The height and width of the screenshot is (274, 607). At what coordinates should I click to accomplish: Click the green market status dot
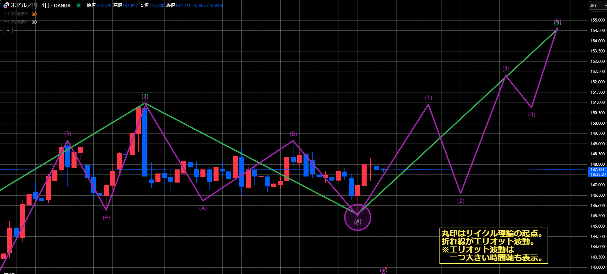(79, 5)
